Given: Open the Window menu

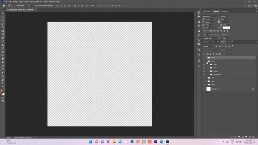Looking at the screenshot, I should pyautogui.click(x=52, y=2).
